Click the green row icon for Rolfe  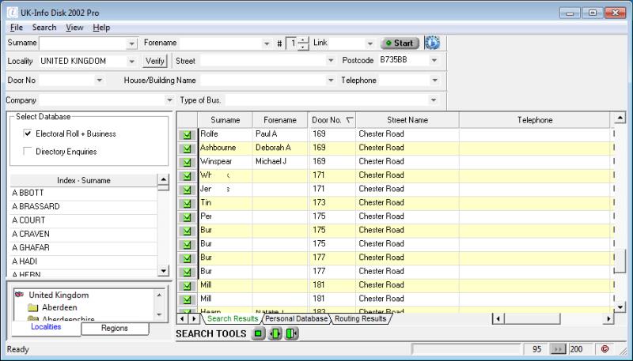pos(187,134)
